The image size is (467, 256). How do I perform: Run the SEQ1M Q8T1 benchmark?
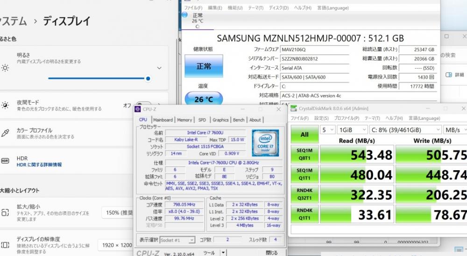pos(304,154)
